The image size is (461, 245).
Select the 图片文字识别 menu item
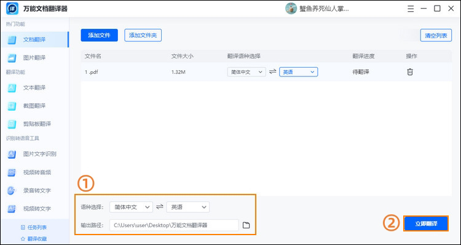(x=34, y=154)
